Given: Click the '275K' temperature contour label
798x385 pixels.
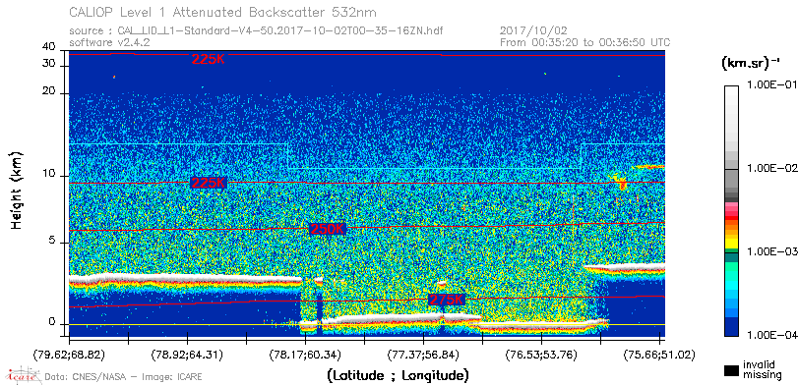Looking at the screenshot, I should coord(447,300).
